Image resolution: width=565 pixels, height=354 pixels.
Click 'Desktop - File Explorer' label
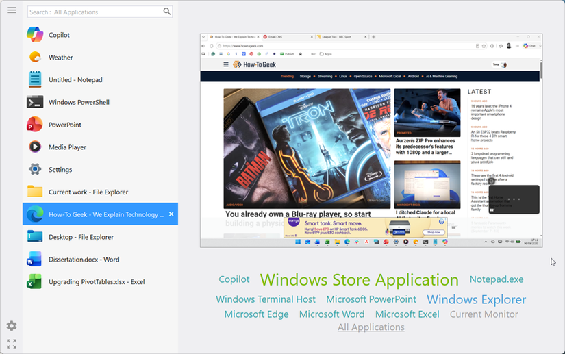[81, 237]
